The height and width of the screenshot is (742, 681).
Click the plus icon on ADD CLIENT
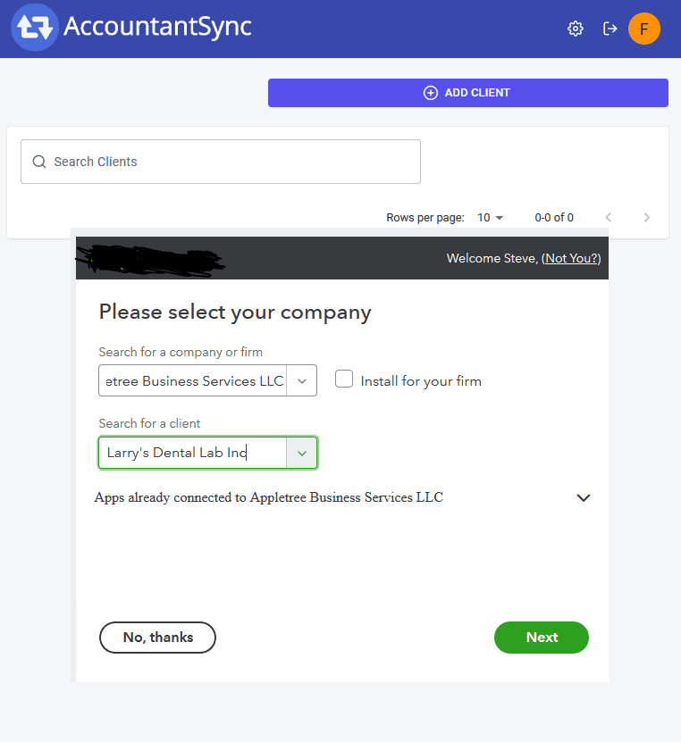(430, 92)
